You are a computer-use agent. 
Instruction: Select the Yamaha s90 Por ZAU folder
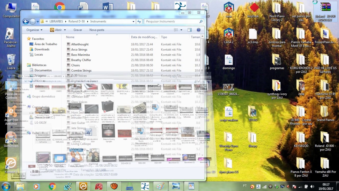325,168
